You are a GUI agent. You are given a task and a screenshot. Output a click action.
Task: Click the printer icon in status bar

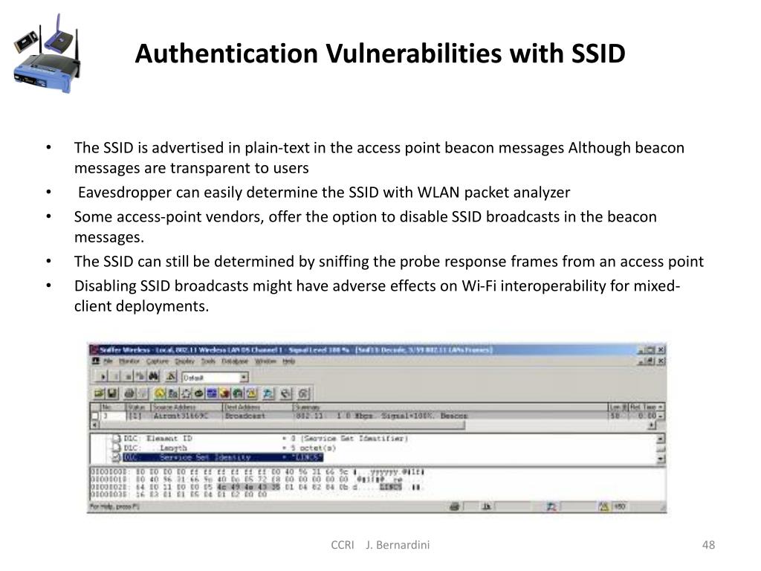click(x=454, y=506)
